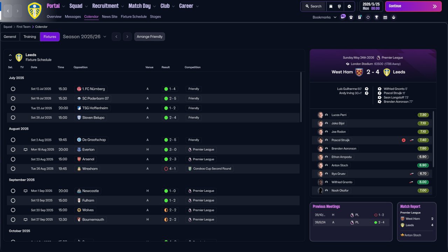The height and width of the screenshot is (252, 448).
Task: Click the player ratings list scrollbar
Action: pyautogui.click(x=433, y=139)
